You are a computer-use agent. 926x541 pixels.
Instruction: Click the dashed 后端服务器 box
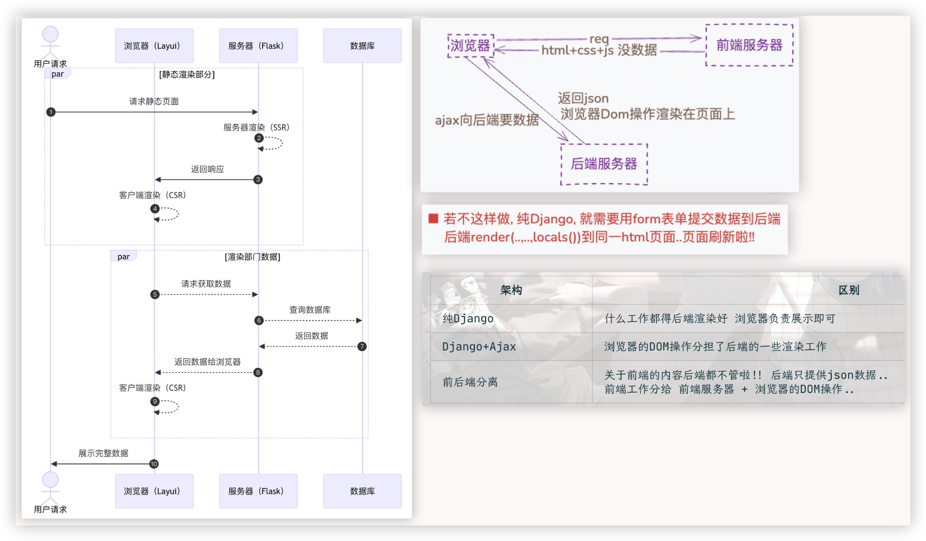pyautogui.click(x=604, y=164)
